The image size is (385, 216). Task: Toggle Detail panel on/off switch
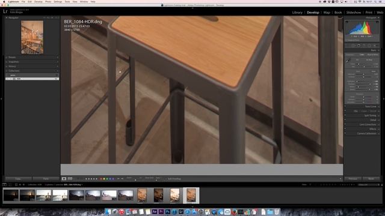click(345, 120)
